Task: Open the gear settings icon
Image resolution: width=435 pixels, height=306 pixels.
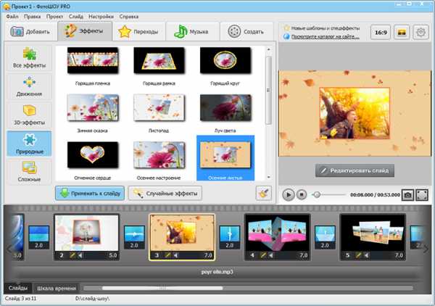Action: pyautogui.click(x=420, y=33)
